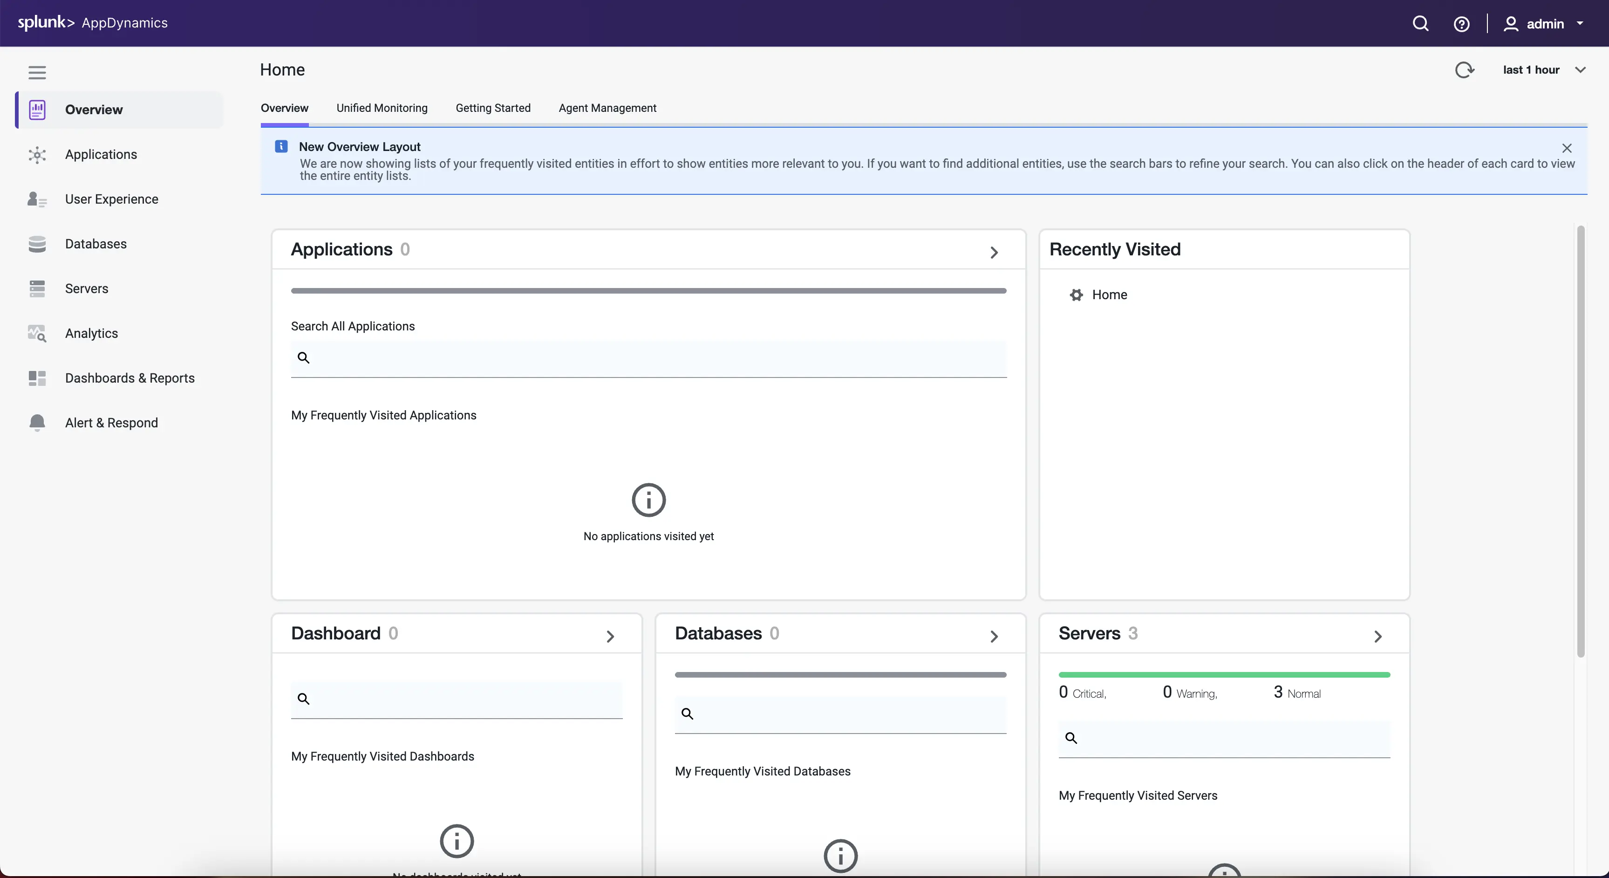Click the help question mark icon

click(1462, 23)
